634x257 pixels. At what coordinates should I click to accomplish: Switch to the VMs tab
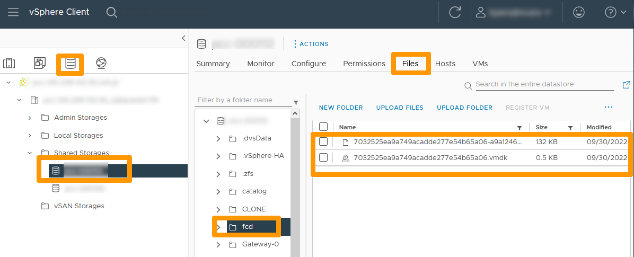pyautogui.click(x=480, y=64)
